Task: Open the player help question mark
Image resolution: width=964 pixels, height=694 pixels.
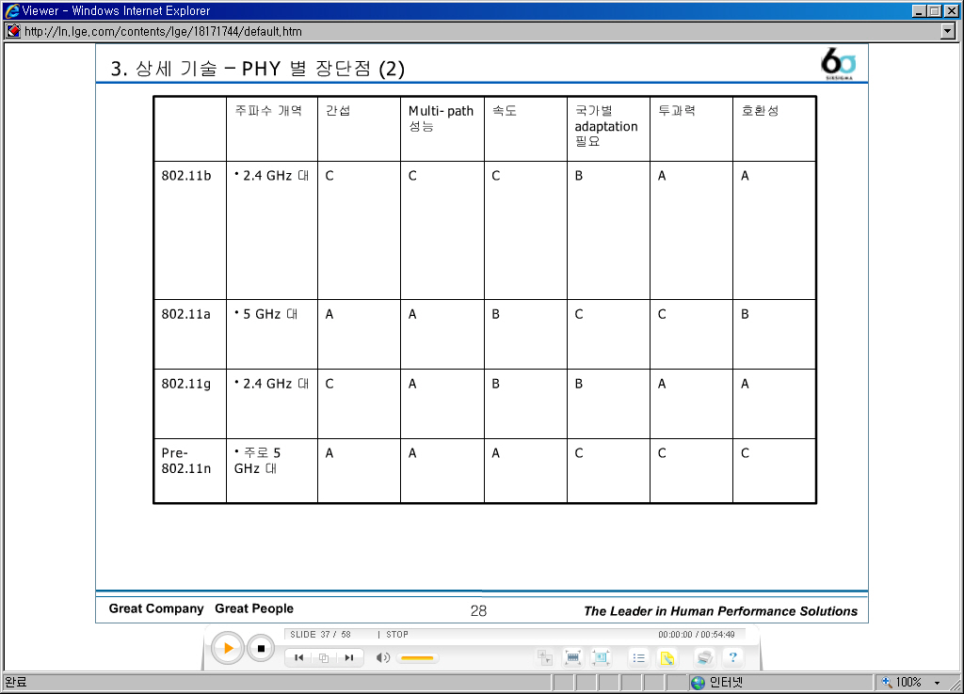Action: pos(732,658)
